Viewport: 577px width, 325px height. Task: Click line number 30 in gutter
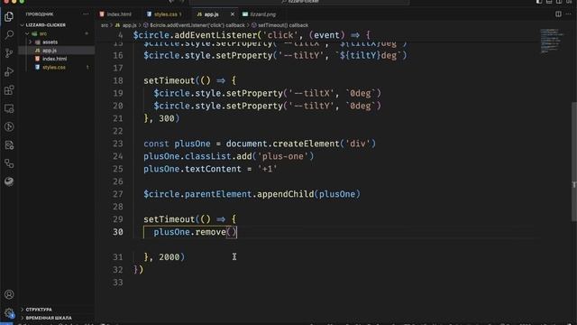[118, 232]
